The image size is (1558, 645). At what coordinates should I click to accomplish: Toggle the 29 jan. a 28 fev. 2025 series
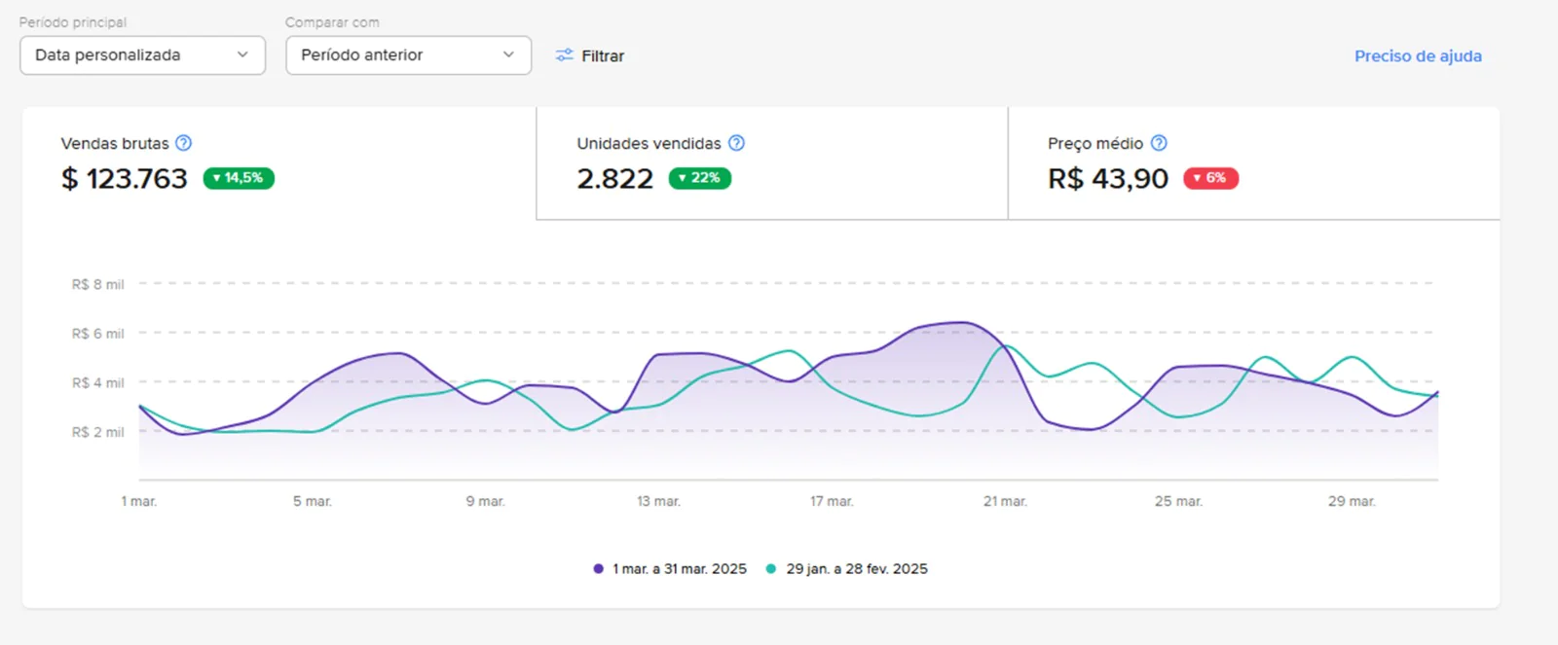click(x=856, y=569)
